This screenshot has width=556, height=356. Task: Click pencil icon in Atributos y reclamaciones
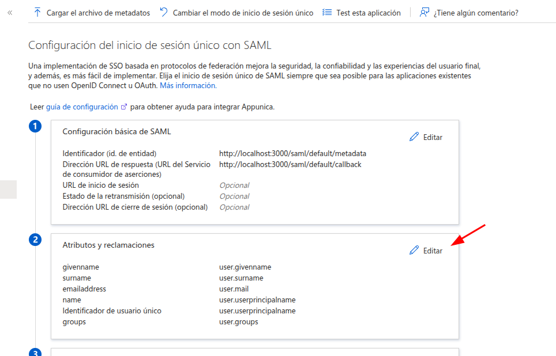coord(414,250)
